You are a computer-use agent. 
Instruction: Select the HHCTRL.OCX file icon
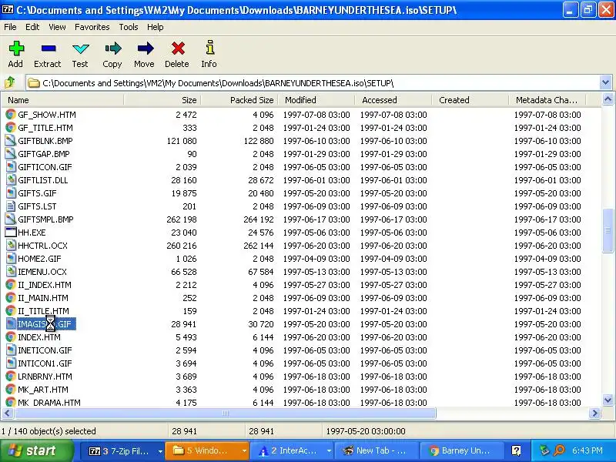(x=11, y=246)
